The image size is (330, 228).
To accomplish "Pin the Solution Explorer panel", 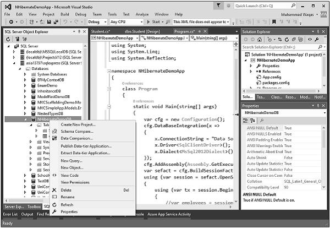I will (318, 31).
